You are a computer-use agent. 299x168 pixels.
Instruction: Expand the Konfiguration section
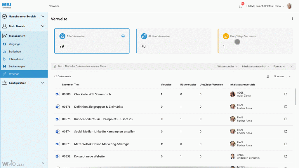(x=43, y=83)
